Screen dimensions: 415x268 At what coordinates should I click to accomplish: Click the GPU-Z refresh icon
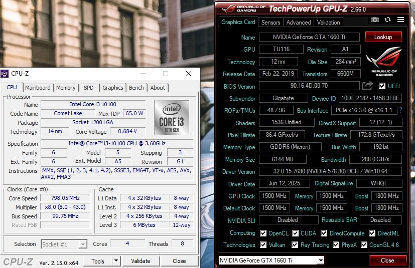[x=388, y=20]
